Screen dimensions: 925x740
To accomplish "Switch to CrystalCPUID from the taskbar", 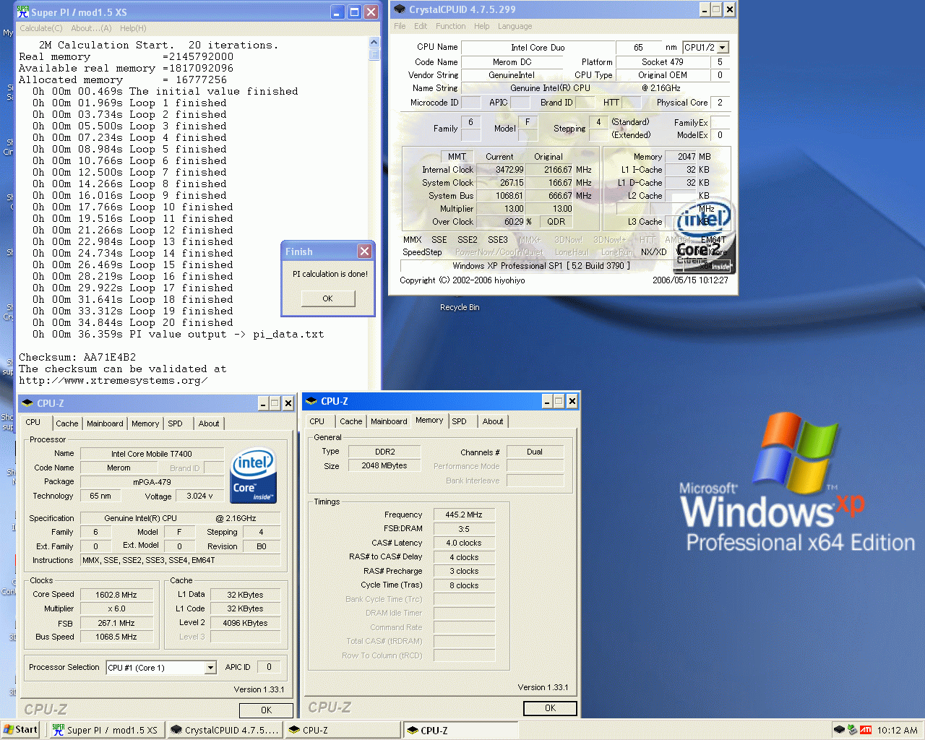I will (225, 730).
